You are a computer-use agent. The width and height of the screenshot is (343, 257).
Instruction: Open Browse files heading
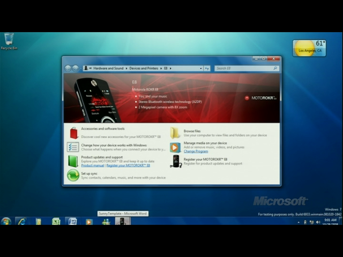point(192,131)
